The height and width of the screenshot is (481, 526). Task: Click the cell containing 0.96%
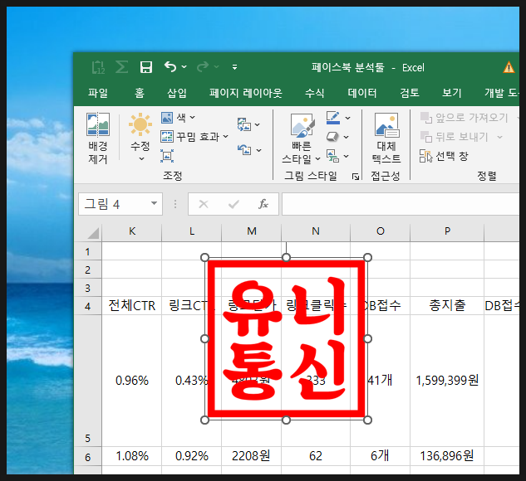[x=132, y=381]
